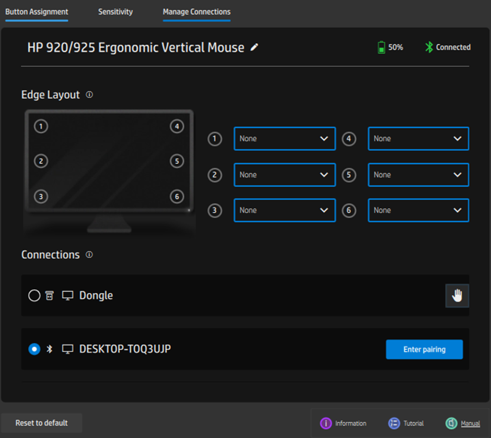Image resolution: width=491 pixels, height=438 pixels.
Task: Select edge zone 6 on monitor diagram
Action: pos(177,197)
